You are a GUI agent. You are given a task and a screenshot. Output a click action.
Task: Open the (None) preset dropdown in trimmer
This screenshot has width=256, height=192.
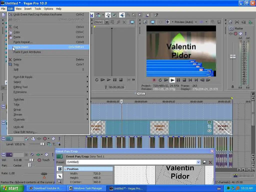click(x=107, y=22)
